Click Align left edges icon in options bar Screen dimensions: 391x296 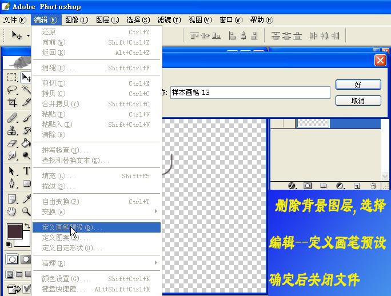(x=232, y=36)
